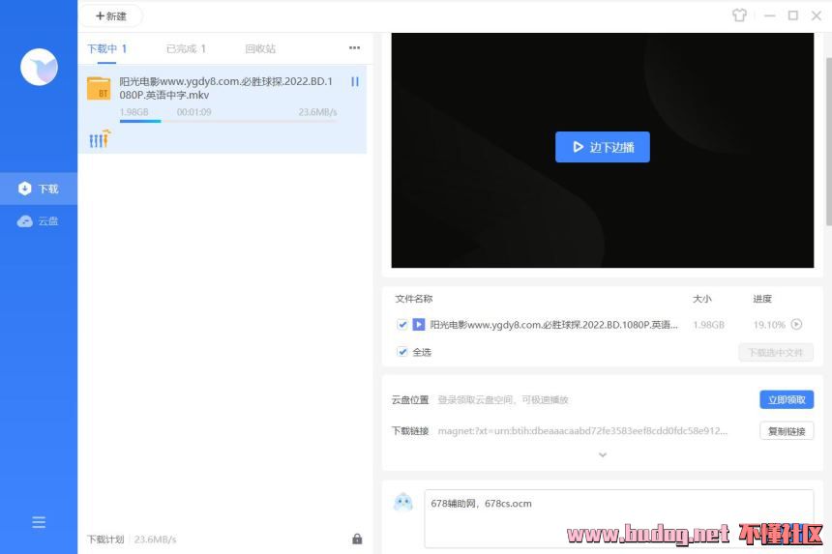Click the 进度 column header

[x=762, y=299]
